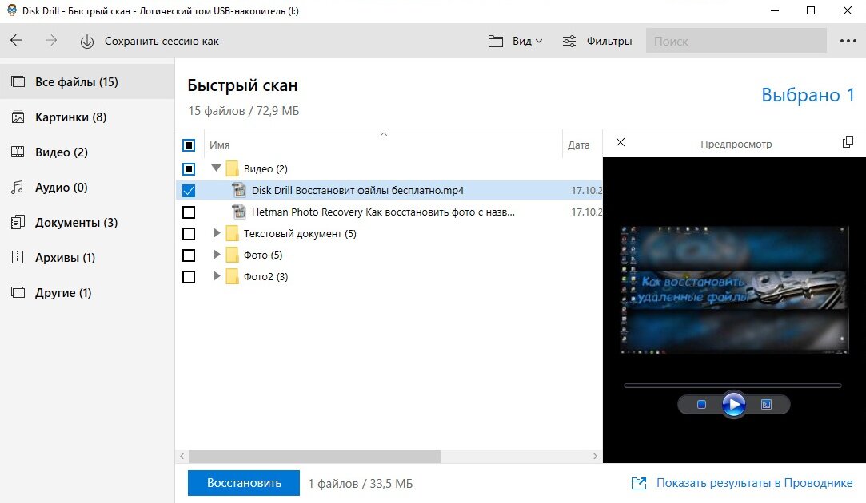Select 'Аудио (0)' category
The width and height of the screenshot is (866, 503).
[x=87, y=188]
